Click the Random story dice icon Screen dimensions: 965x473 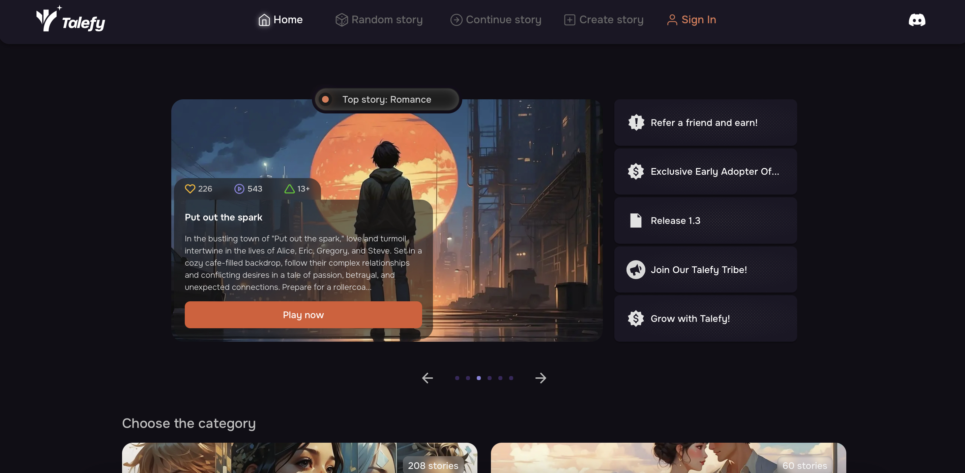(341, 20)
